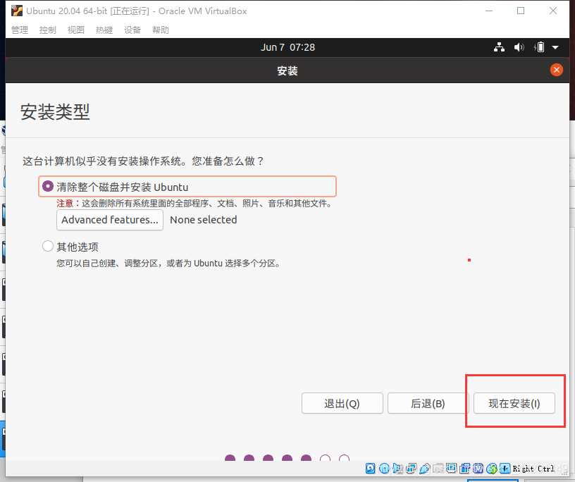Open the 视图 menu
Image resolution: width=575 pixels, height=482 pixels.
point(76,30)
